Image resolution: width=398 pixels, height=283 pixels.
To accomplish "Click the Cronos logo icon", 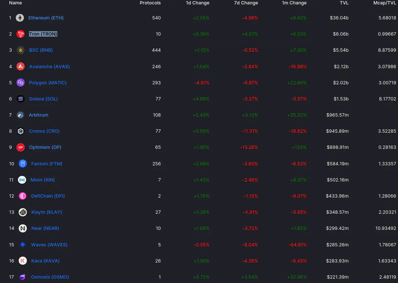I will [21, 131].
